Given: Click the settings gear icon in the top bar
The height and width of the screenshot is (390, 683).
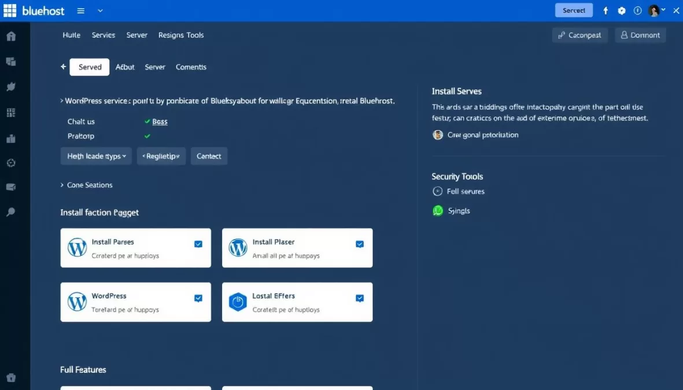Looking at the screenshot, I should tap(621, 10).
